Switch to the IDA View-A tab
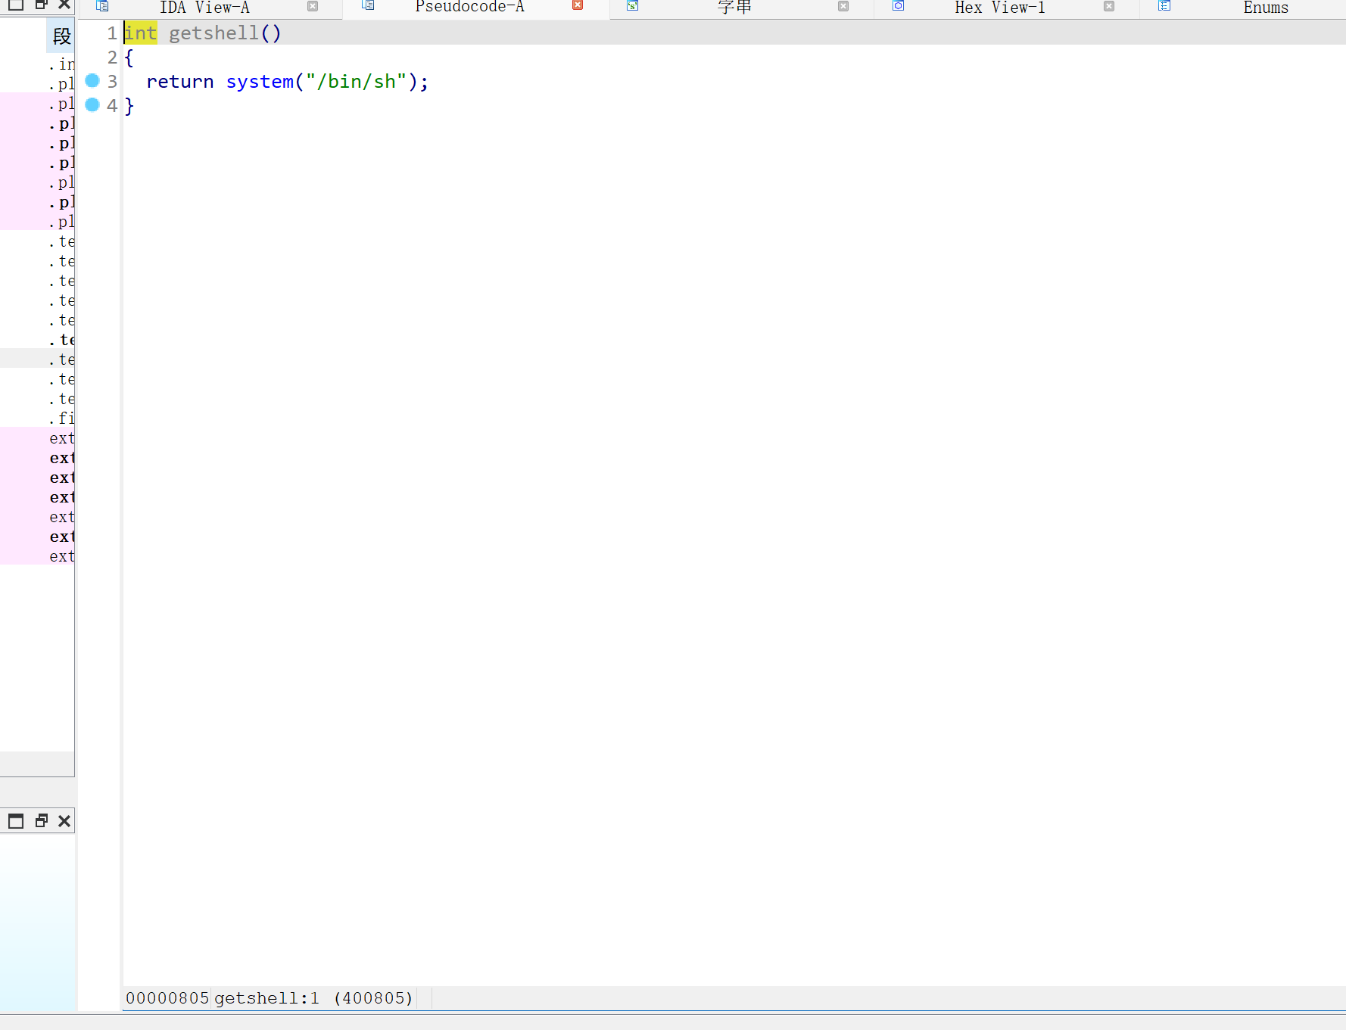Image resolution: width=1346 pixels, height=1030 pixels. 204,8
